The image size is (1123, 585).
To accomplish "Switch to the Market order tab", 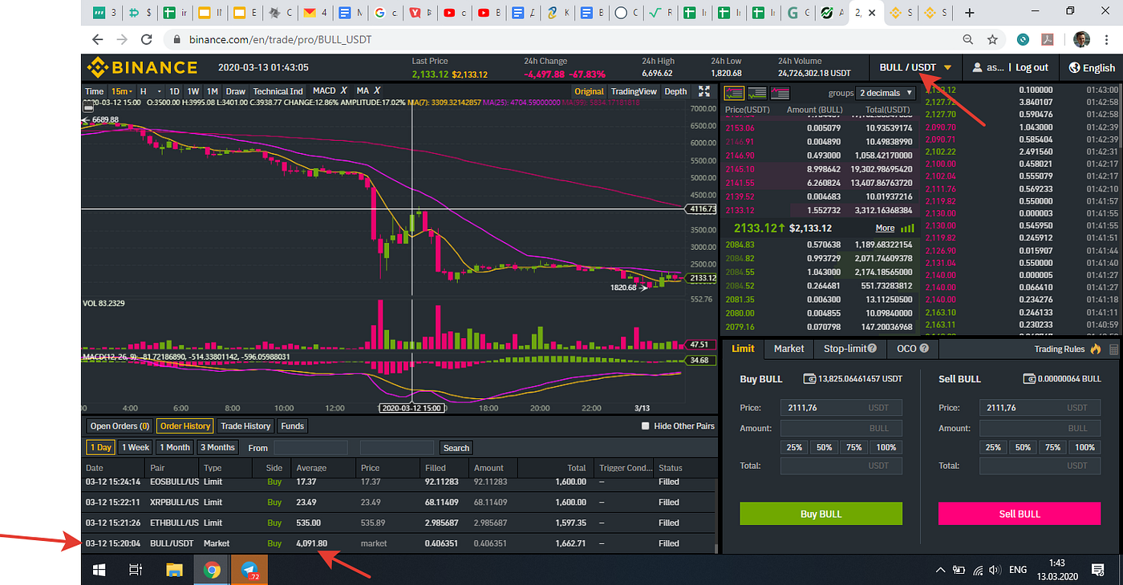I will [789, 349].
